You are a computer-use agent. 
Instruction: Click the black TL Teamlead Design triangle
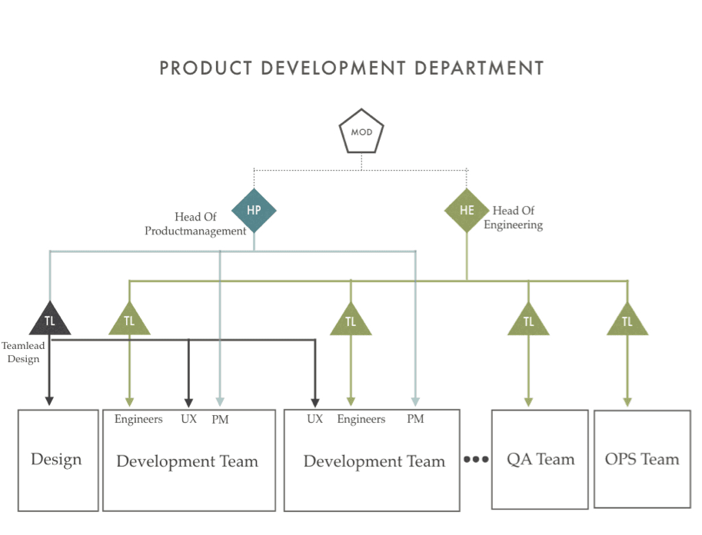pos(50,318)
